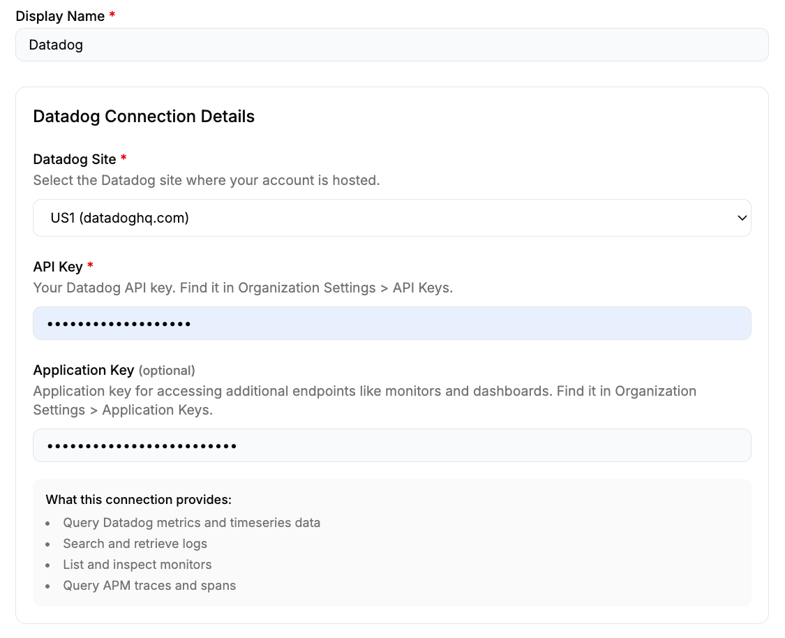Click the Datadog Site label
This screenshot has height=638, width=785.
[75, 159]
